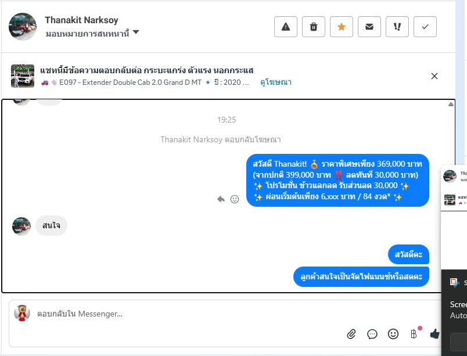Image resolution: width=467 pixels, height=356 pixels.
Task: React with the smiley beside promo message
Action: [x=235, y=199]
